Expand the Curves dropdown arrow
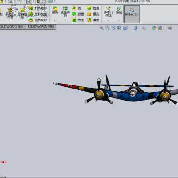178x178 pixels. click(x=119, y=21)
